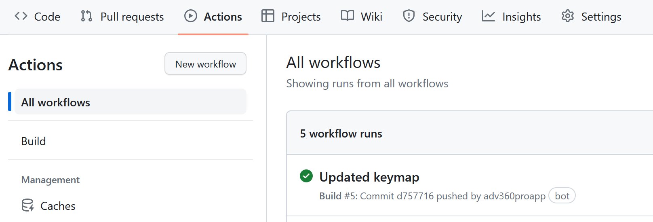The width and height of the screenshot is (653, 222).
Task: Open the Code tab
Action: coord(38,17)
